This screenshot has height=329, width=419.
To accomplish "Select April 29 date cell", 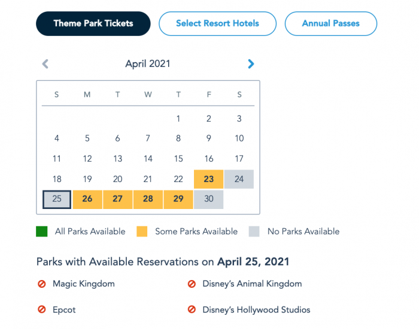I will [178, 199].
